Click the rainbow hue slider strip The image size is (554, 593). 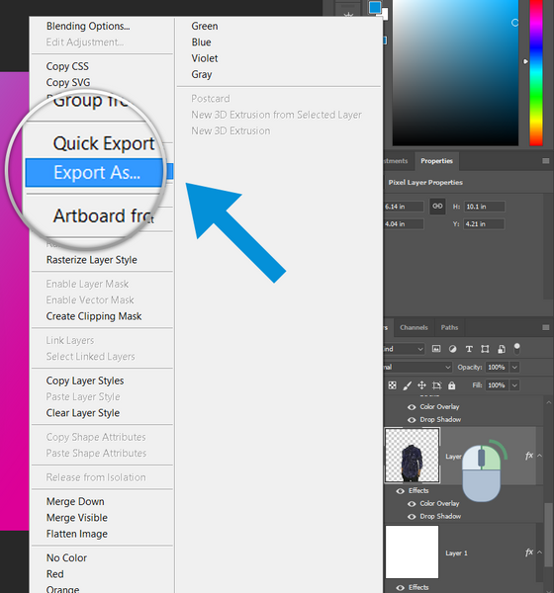pos(536,73)
